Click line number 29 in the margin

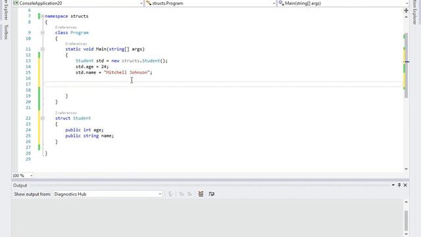point(28,159)
